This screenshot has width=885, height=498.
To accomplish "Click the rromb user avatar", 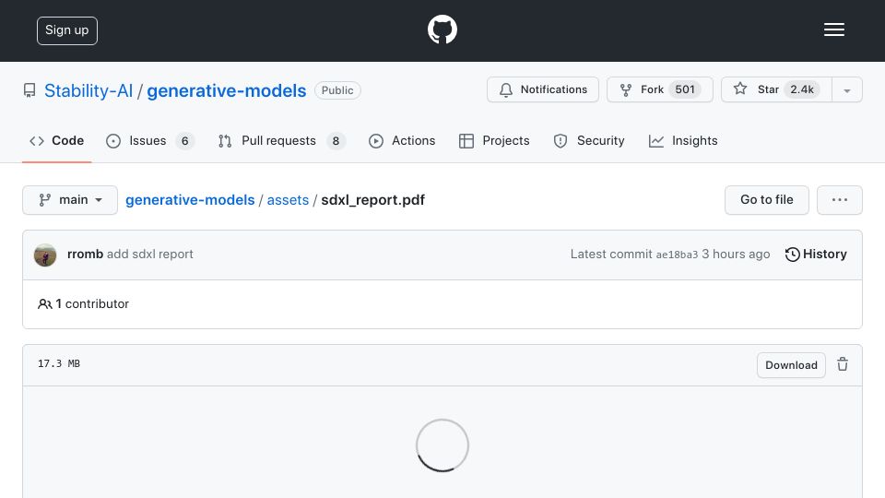I will pos(45,255).
